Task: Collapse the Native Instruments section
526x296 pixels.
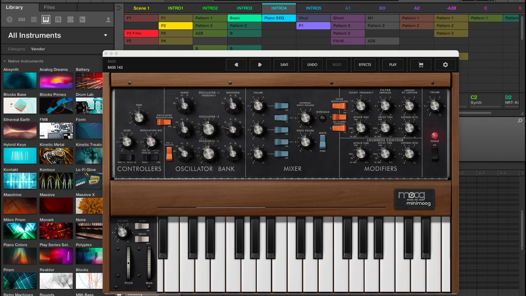Action: pos(4,61)
